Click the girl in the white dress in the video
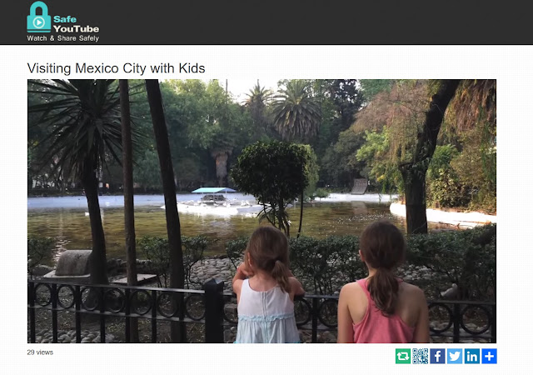This screenshot has width=533, height=375. [268, 286]
